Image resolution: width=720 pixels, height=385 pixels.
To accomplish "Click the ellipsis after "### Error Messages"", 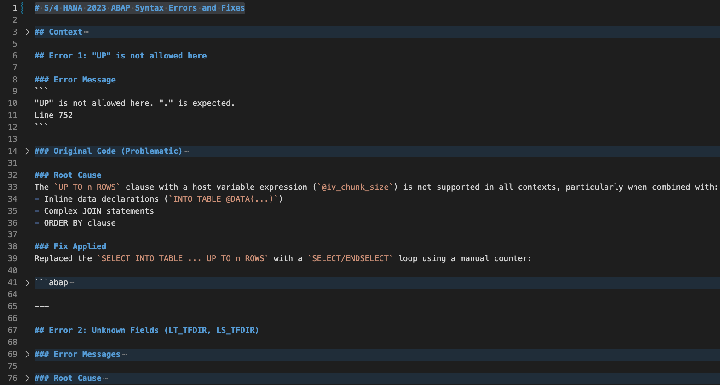I will tap(124, 354).
